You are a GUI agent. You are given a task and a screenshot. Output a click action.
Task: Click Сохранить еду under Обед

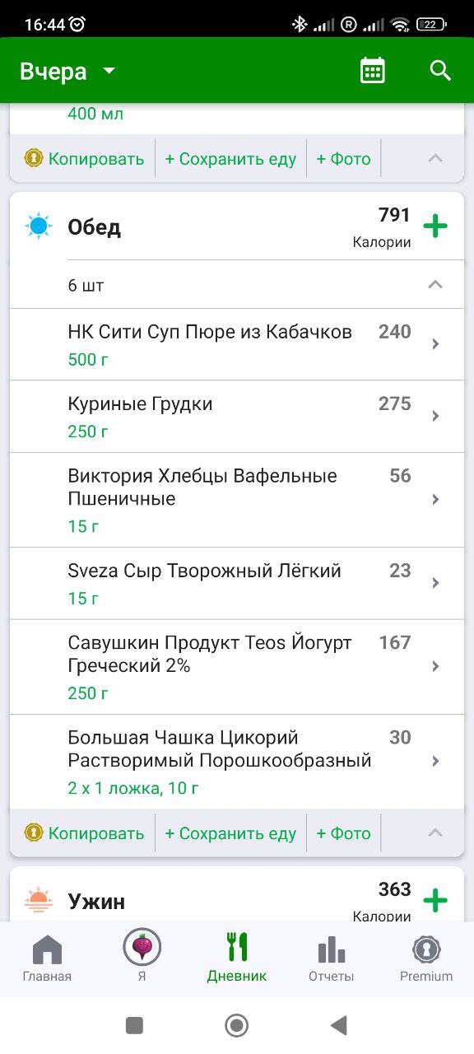tap(230, 833)
